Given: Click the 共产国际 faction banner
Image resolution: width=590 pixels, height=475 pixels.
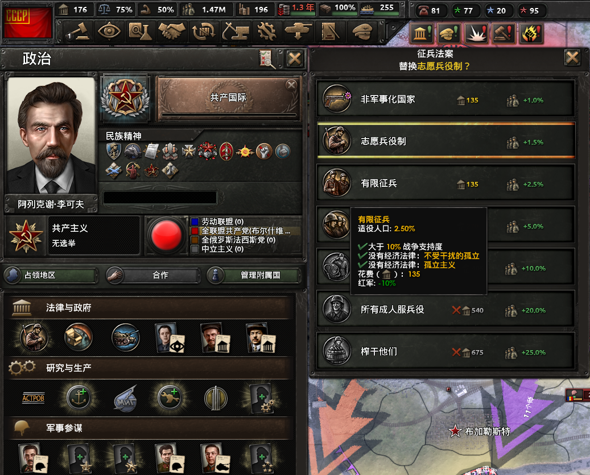Looking at the screenshot, I should tap(228, 99).
